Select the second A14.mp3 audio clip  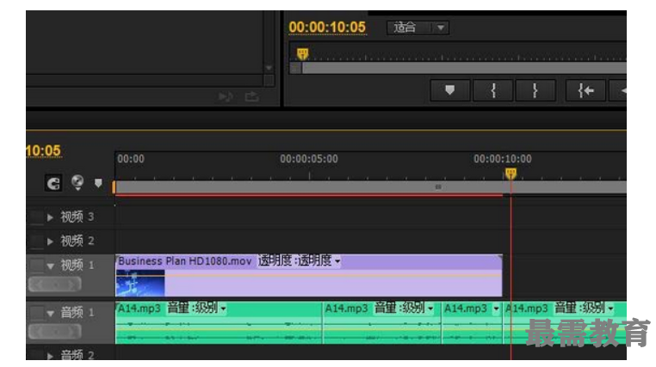point(382,323)
